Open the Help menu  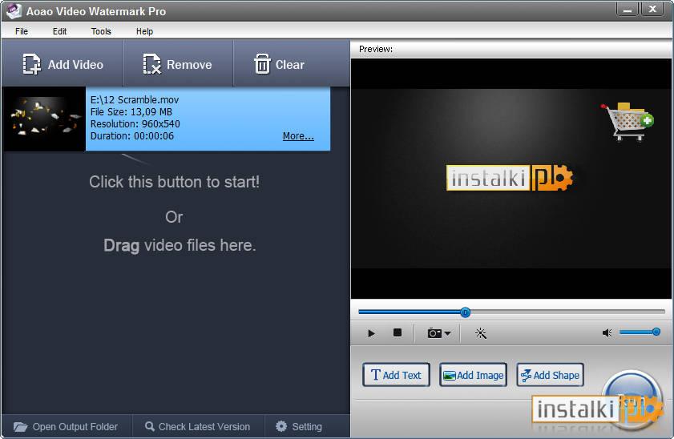(144, 31)
